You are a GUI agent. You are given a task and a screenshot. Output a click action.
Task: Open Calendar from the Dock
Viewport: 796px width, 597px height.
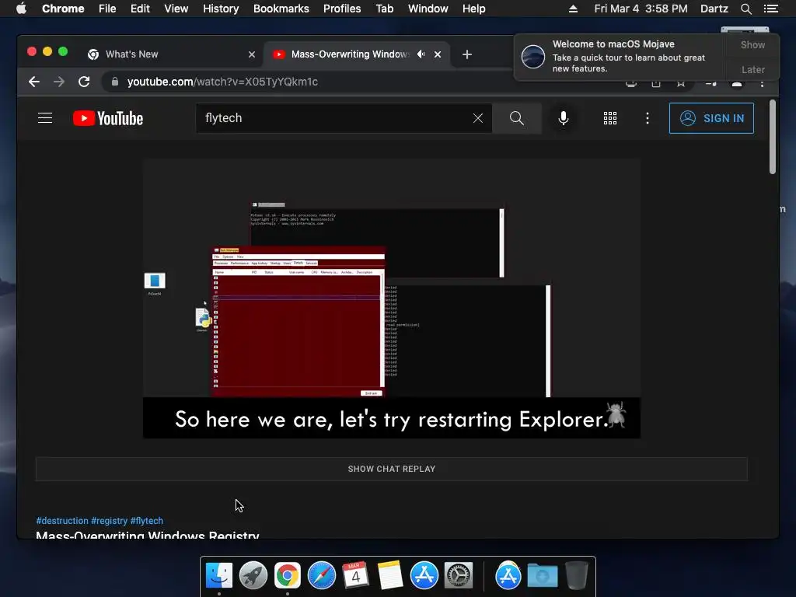(x=355, y=574)
